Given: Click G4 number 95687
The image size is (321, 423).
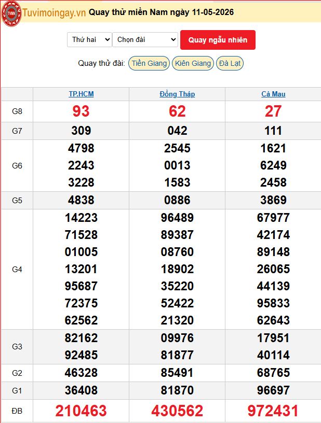Looking at the screenshot, I should [x=81, y=286].
